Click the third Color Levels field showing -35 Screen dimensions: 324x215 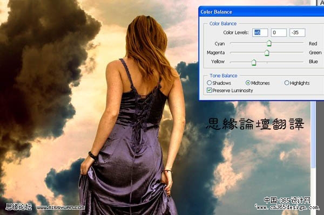[297, 32]
